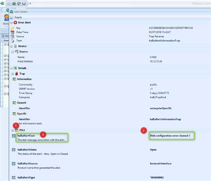Collapse the PDU section
This screenshot has height=181, width=211.
click(12, 130)
